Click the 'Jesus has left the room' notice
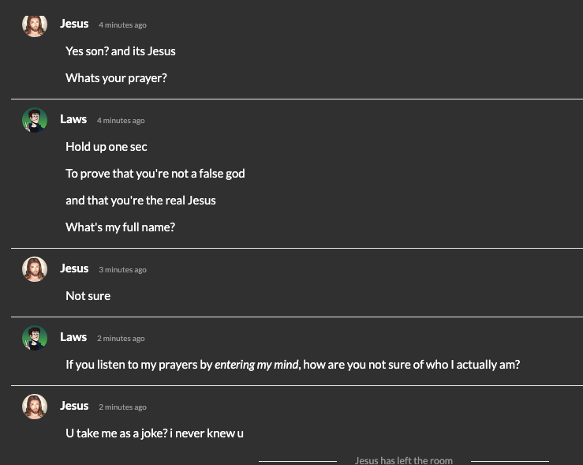583x465 pixels. (x=404, y=460)
